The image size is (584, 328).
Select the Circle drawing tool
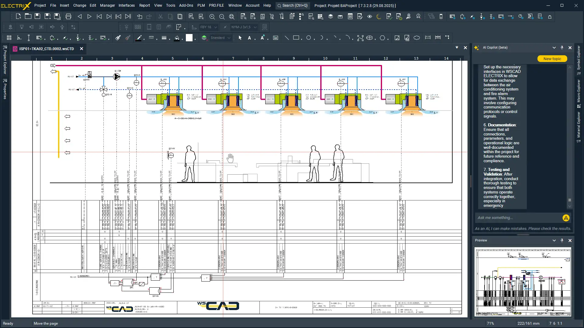308,38
